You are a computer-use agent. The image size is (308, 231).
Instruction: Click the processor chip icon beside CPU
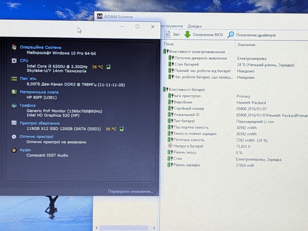pyautogui.click(x=14, y=60)
